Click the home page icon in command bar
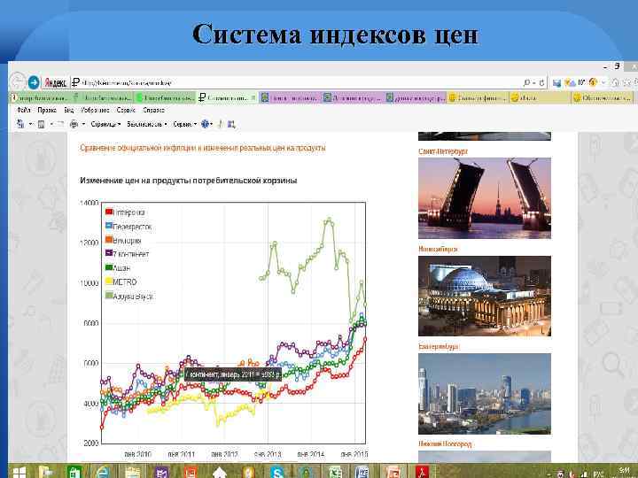The image size is (638, 478). 19,124
